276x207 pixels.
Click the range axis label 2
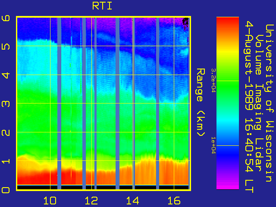point(6,132)
